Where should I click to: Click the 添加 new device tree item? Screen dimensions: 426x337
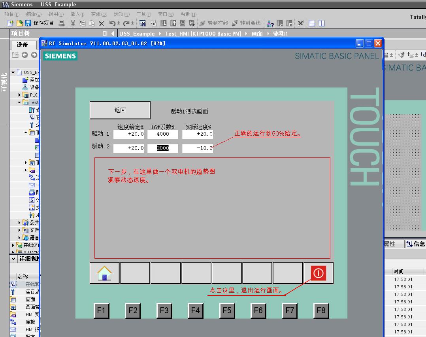(31, 80)
